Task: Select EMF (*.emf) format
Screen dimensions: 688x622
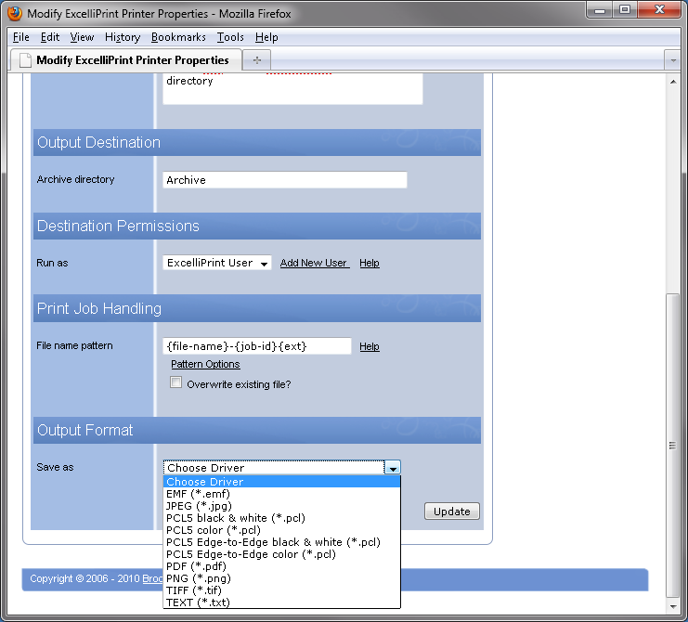Action: click(x=281, y=494)
